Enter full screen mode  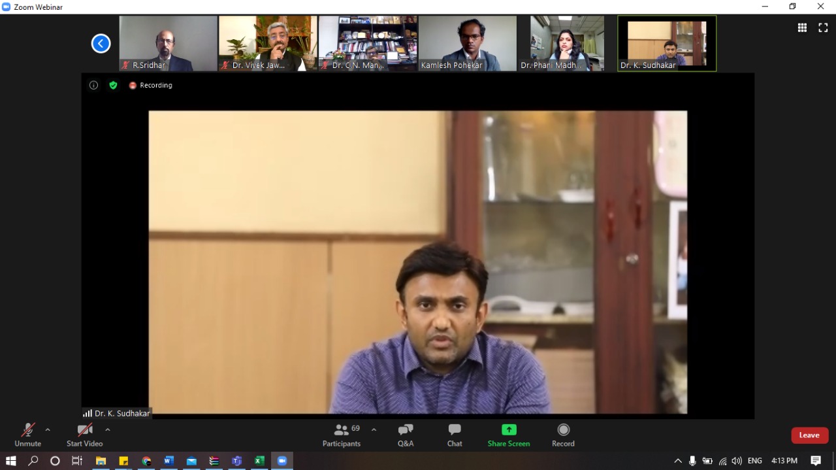(x=823, y=27)
